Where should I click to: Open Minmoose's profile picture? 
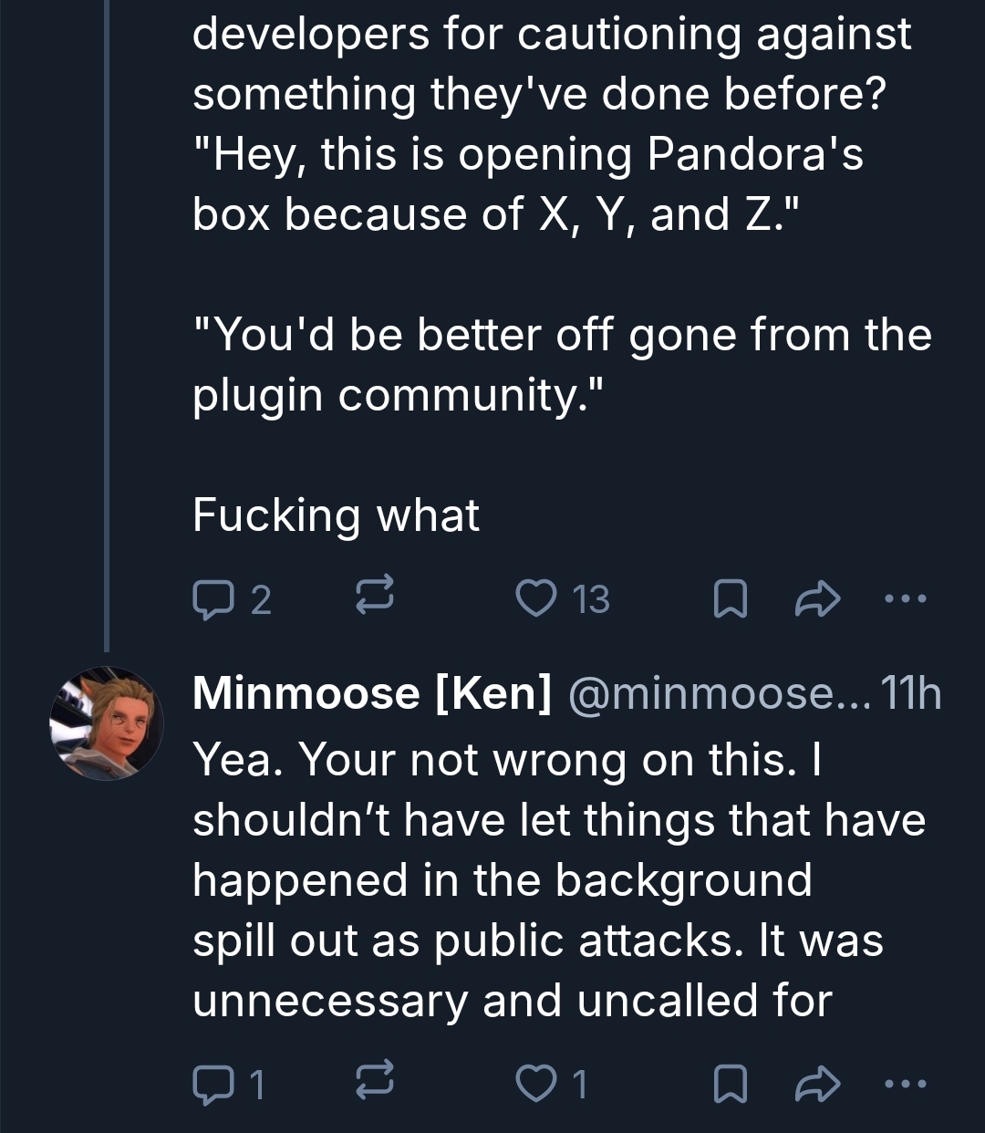107,722
